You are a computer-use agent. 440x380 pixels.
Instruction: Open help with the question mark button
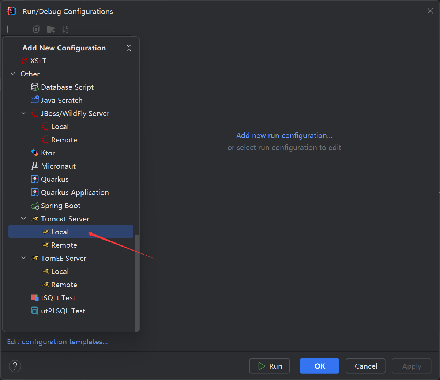(x=15, y=366)
